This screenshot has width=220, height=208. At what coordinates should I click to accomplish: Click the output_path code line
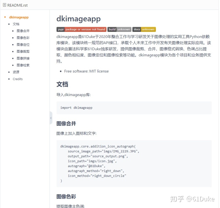click(x=98, y=156)
